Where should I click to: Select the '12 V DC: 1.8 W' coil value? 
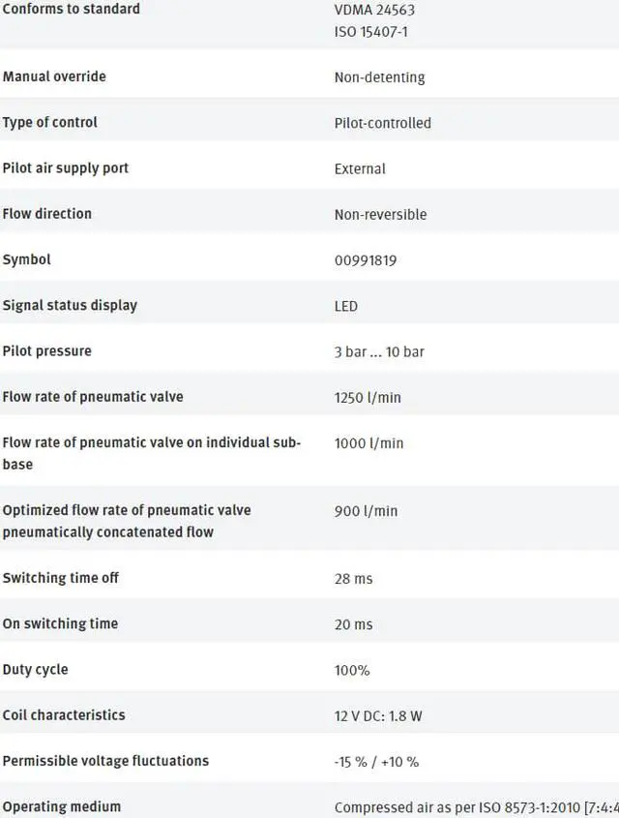[x=378, y=716]
